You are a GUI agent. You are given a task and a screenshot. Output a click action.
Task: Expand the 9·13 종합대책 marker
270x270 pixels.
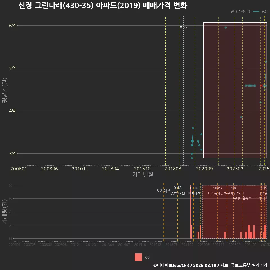[178, 190]
